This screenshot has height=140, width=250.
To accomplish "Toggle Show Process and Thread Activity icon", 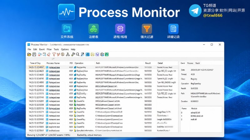I will pyautogui.click(x=102, y=54).
